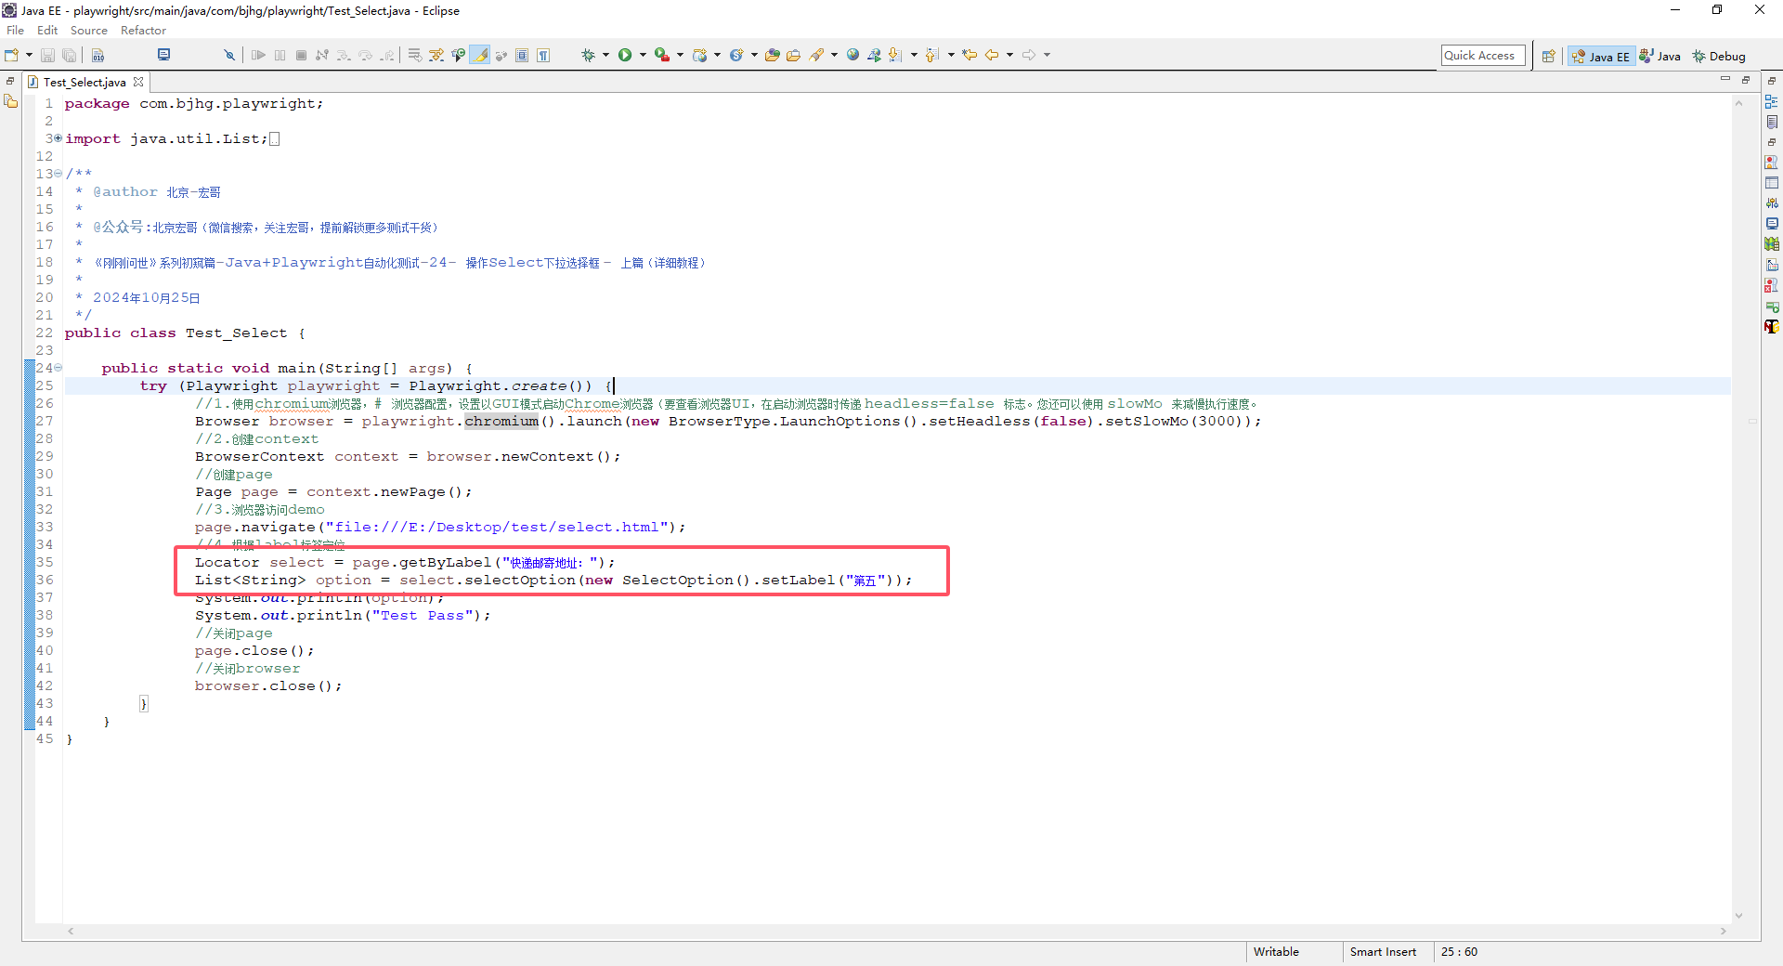
Task: Click the New file toolbar icon
Action: click(x=12, y=55)
